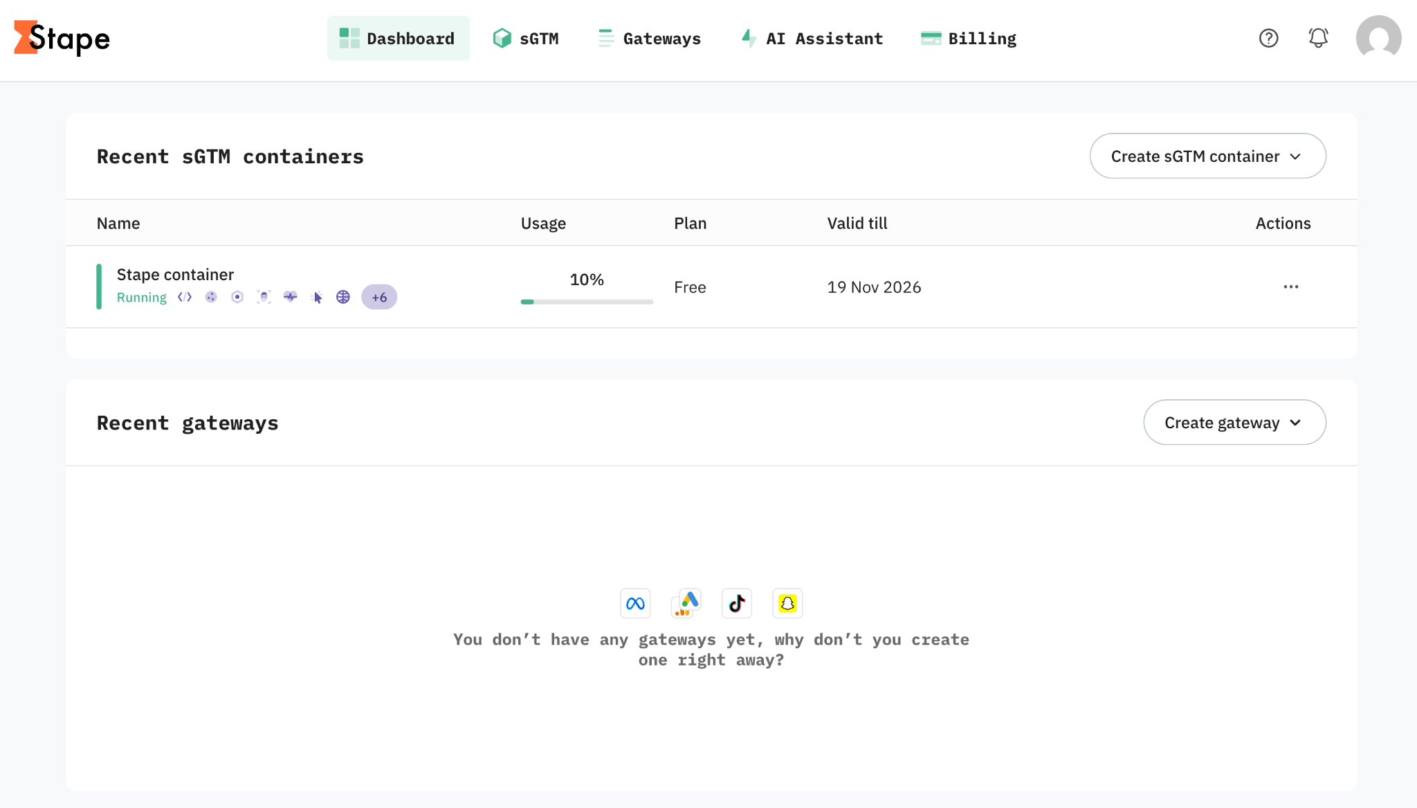Open the notifications bell
Viewport: 1417px width, 808px height.
(x=1318, y=38)
